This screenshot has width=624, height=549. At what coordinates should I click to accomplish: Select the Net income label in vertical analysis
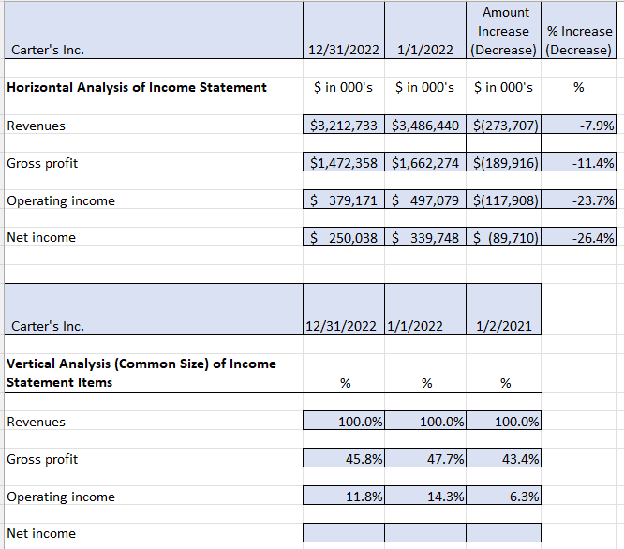click(41, 533)
